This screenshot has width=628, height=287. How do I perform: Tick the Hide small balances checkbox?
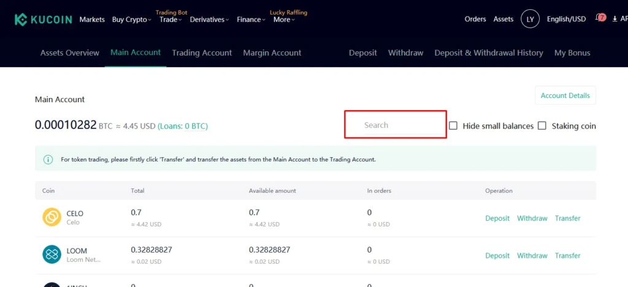453,125
